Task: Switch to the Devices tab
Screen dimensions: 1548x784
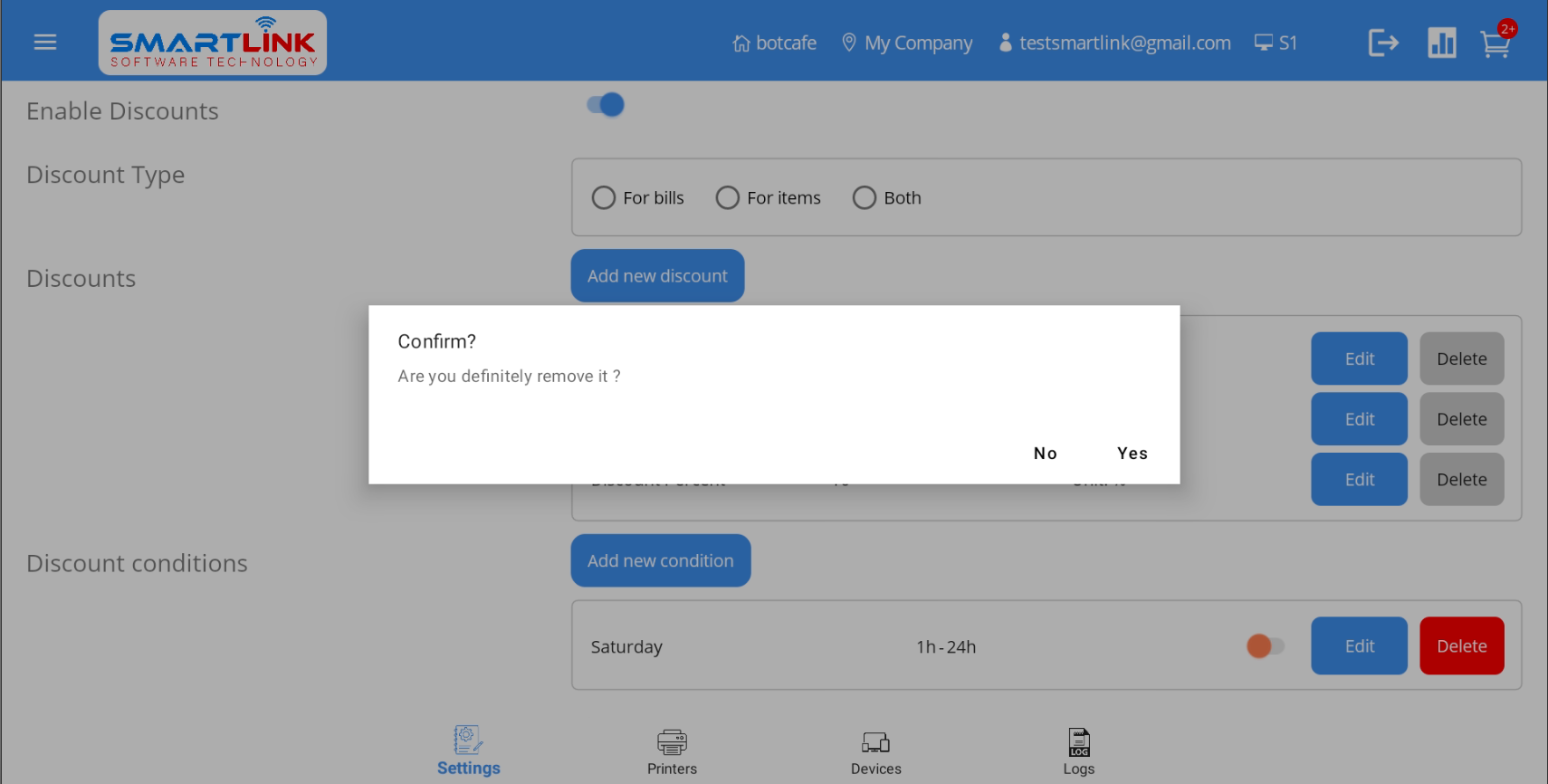Action: click(x=875, y=752)
